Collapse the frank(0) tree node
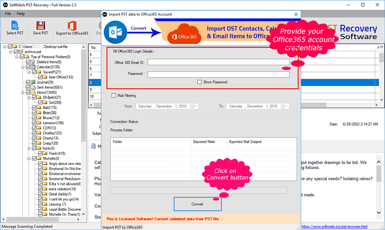The image size is (385, 230). [29, 148]
